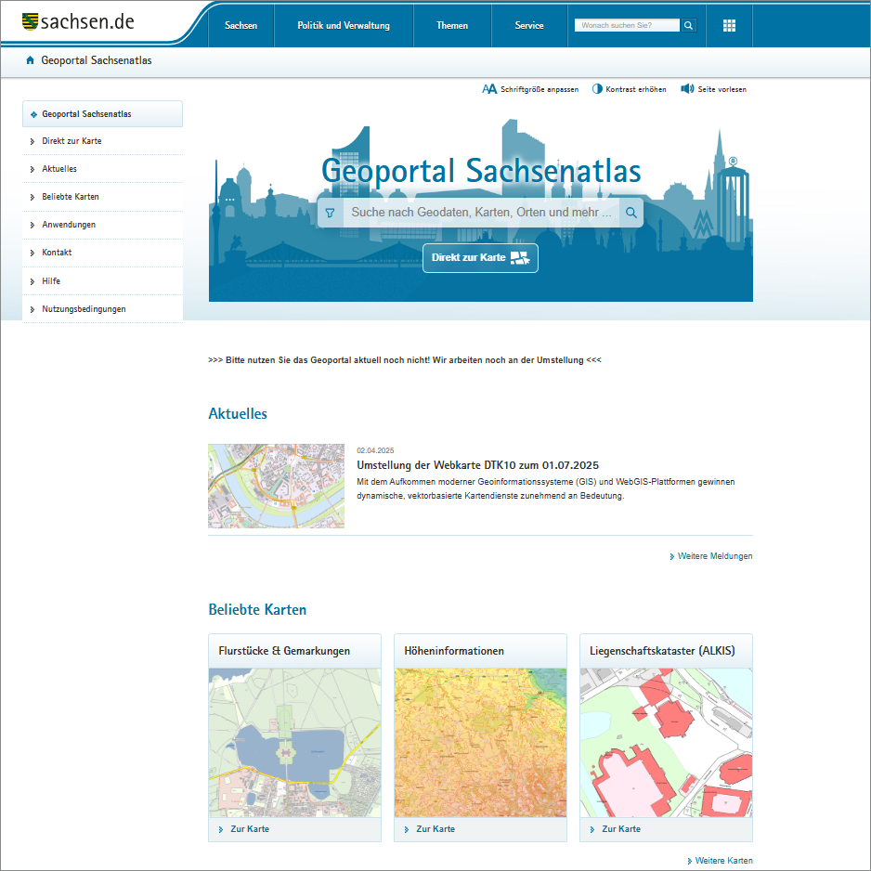The width and height of the screenshot is (871, 871).
Task: Click the search magnifier in top navigation
Action: tap(688, 26)
